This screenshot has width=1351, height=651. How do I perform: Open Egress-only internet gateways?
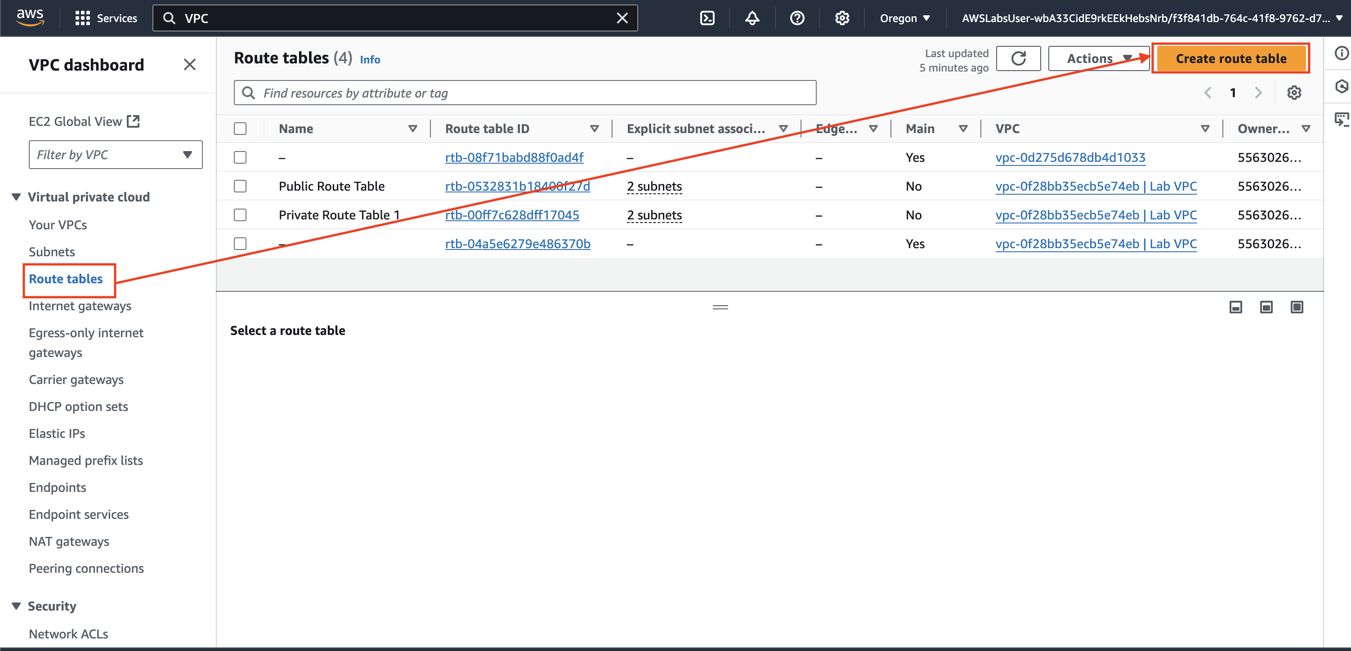(x=86, y=342)
